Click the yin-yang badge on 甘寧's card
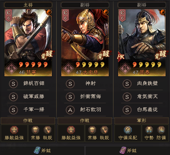This screenshot has height=155, width=170. click(x=49, y=12)
